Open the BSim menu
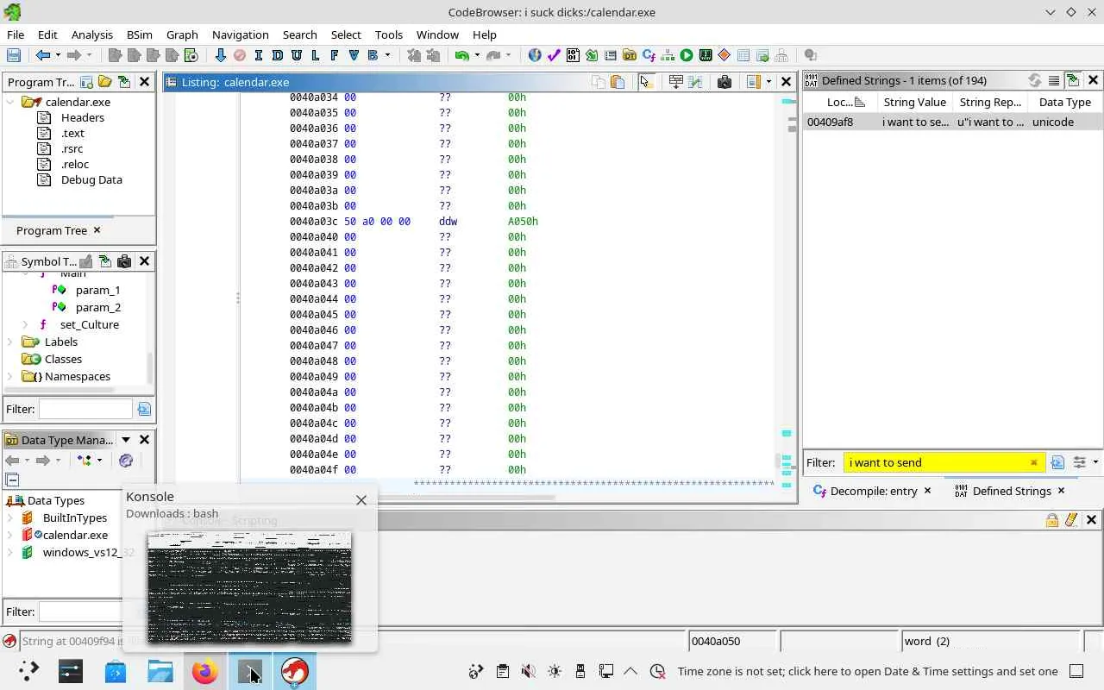The image size is (1104, 690). pyautogui.click(x=140, y=34)
